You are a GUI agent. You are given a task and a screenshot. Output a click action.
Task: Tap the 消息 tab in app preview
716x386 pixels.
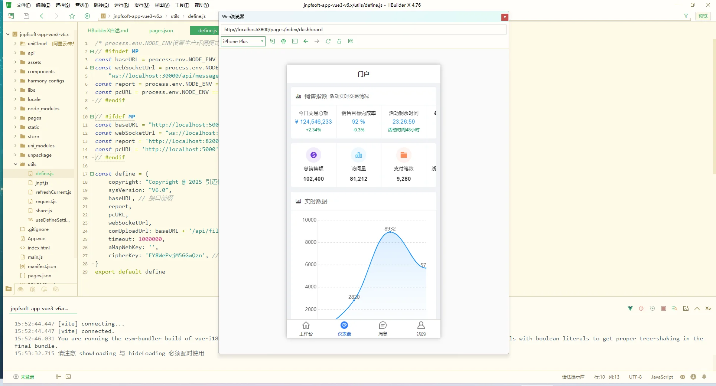[x=383, y=329]
